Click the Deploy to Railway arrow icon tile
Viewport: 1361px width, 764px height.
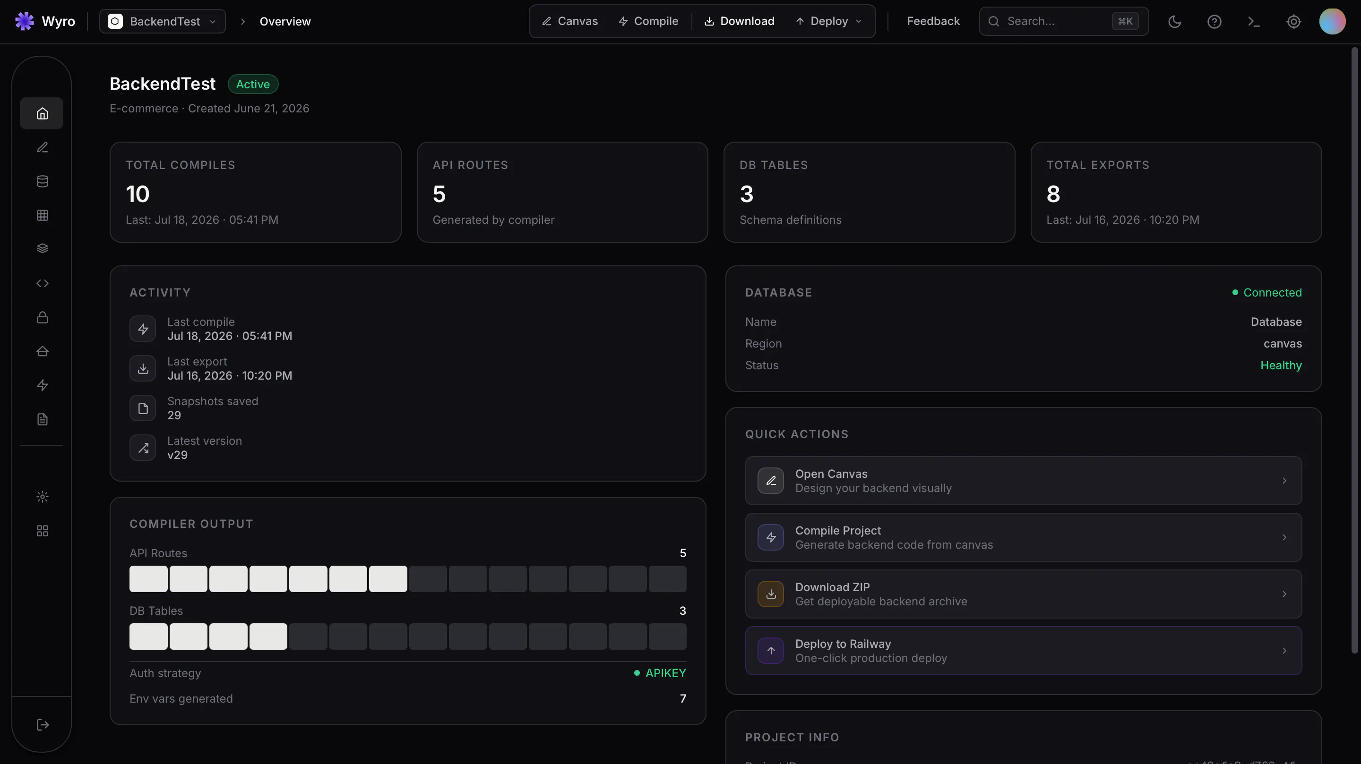(771, 651)
